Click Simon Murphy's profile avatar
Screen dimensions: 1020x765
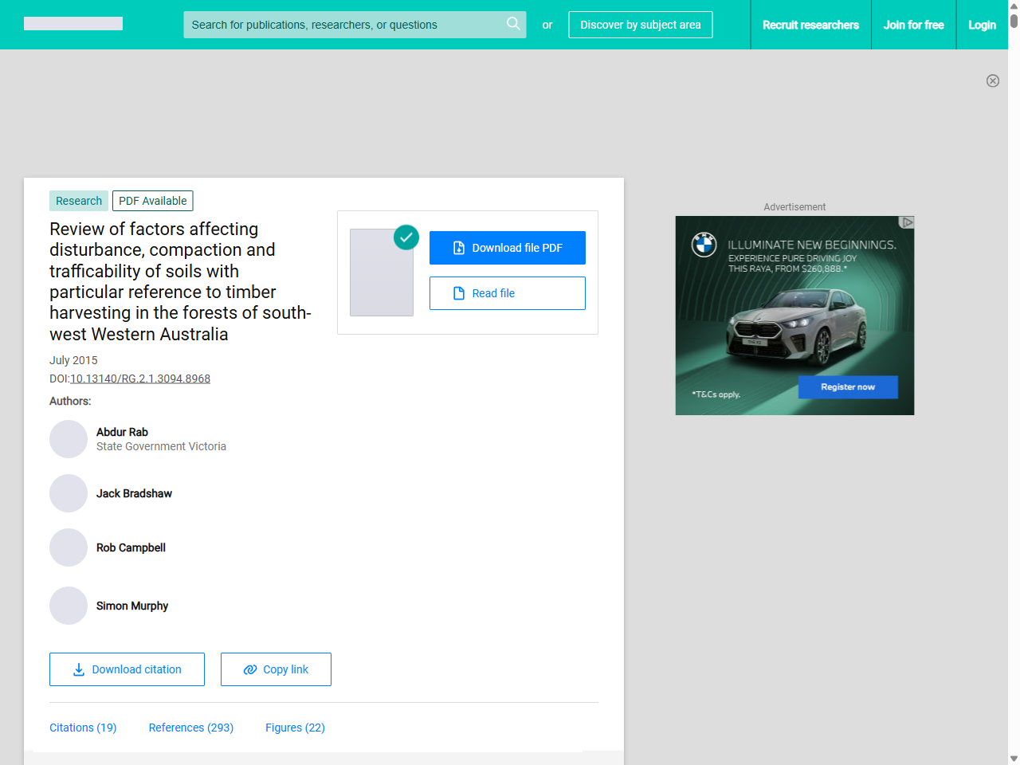(69, 606)
